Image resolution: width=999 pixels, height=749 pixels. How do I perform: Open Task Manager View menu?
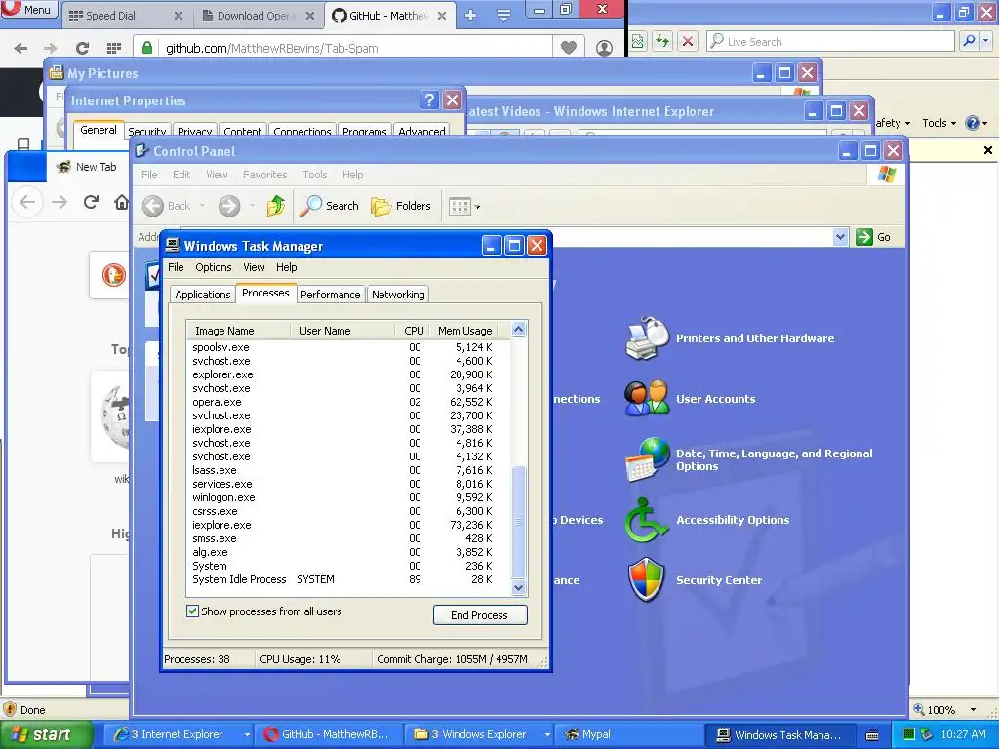tap(254, 267)
